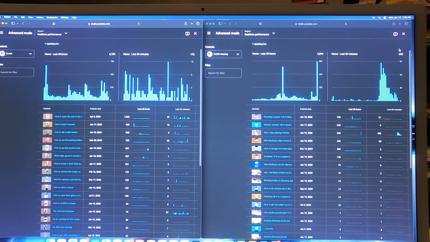Expand Realtime performance report dropdown, left window

pyautogui.click(x=66, y=33)
